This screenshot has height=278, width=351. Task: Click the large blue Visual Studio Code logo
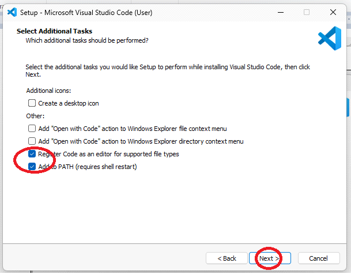329,37
